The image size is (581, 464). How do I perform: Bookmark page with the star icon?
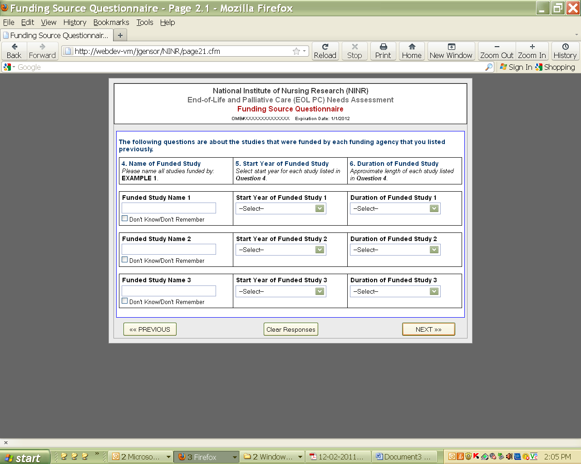click(x=296, y=51)
